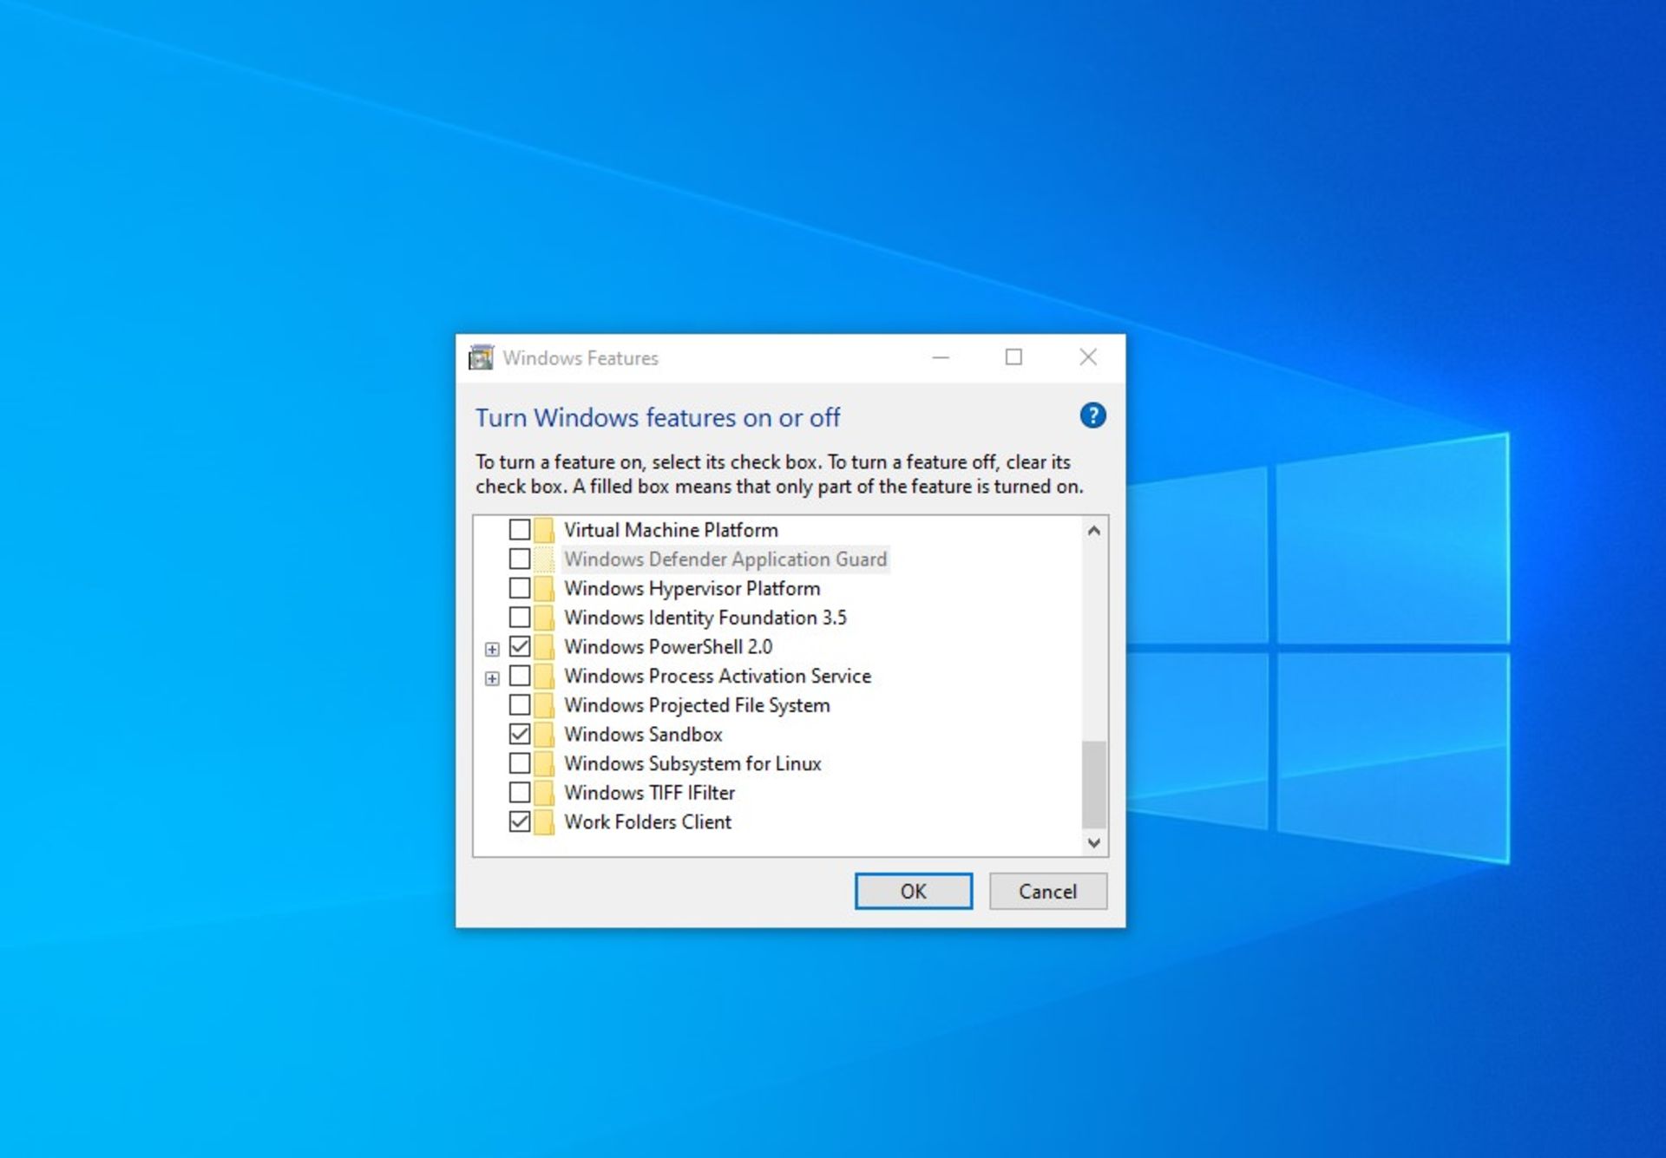This screenshot has height=1158, width=1666.
Task: Select Windows Process Activation Service label
Action: pyautogui.click(x=718, y=676)
